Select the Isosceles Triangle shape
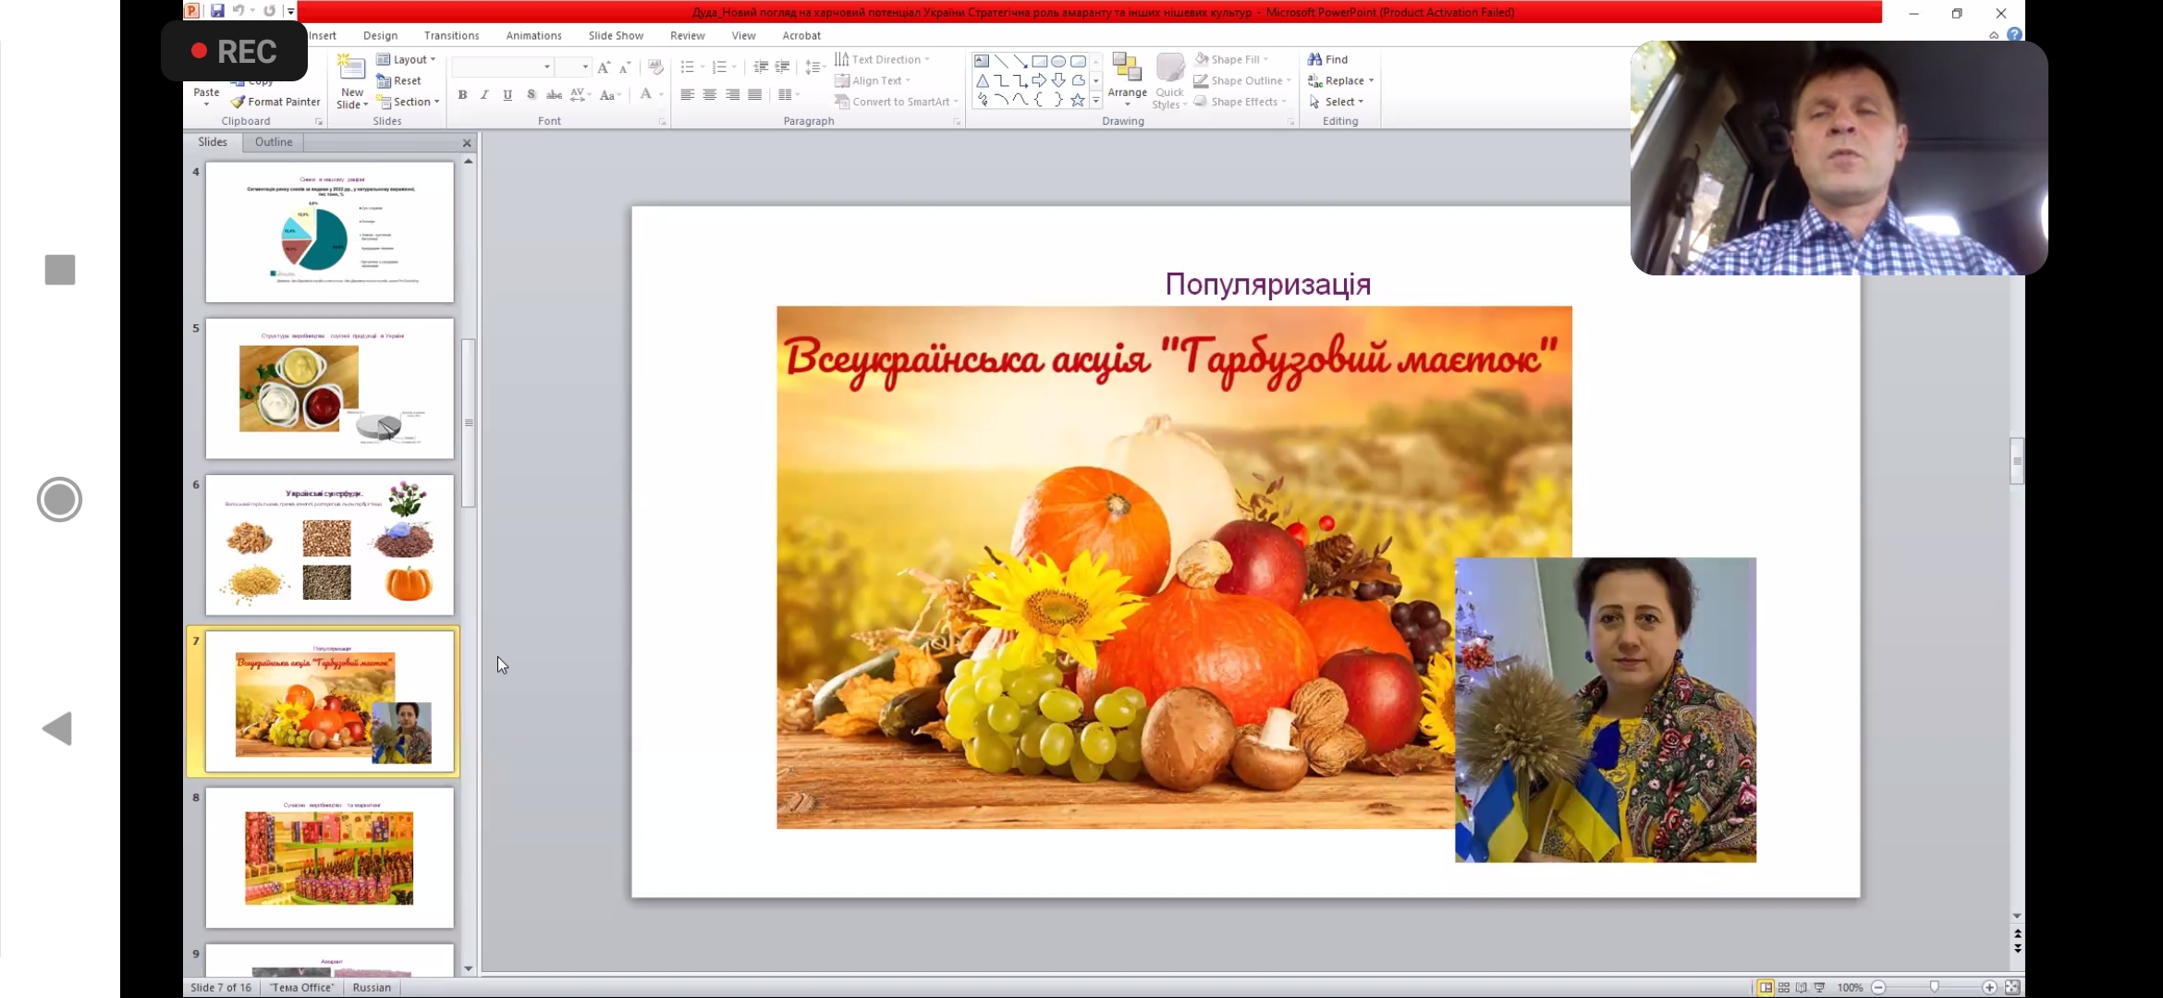Image resolution: width=2163 pixels, height=998 pixels. coord(982,80)
